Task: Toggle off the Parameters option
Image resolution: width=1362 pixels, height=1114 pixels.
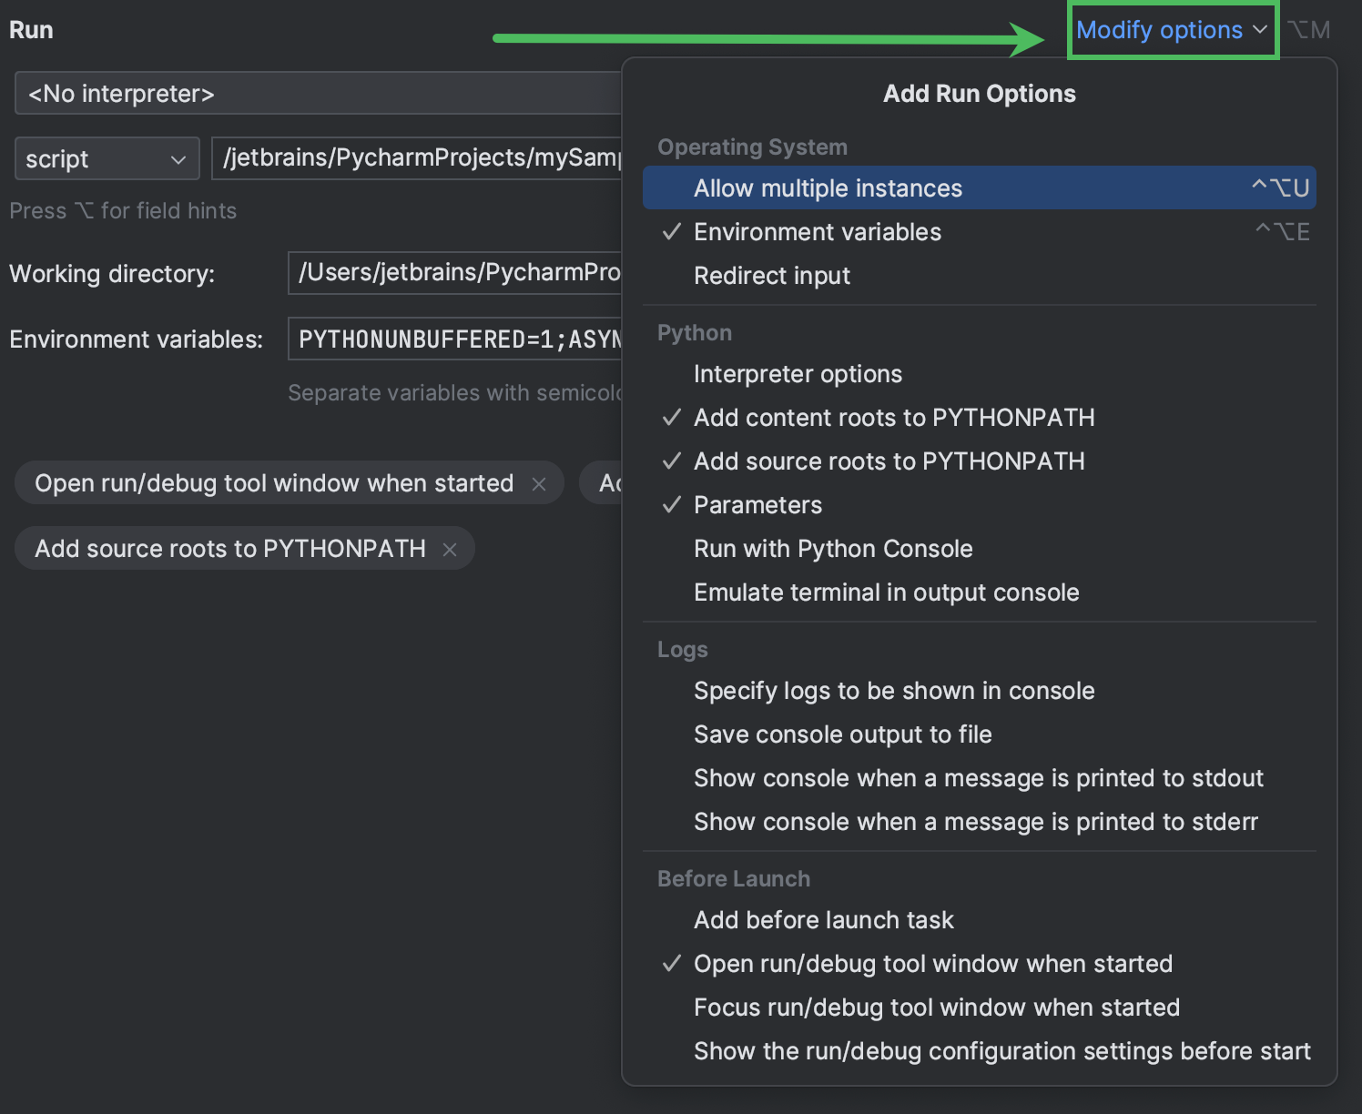Action: pyautogui.click(x=757, y=504)
